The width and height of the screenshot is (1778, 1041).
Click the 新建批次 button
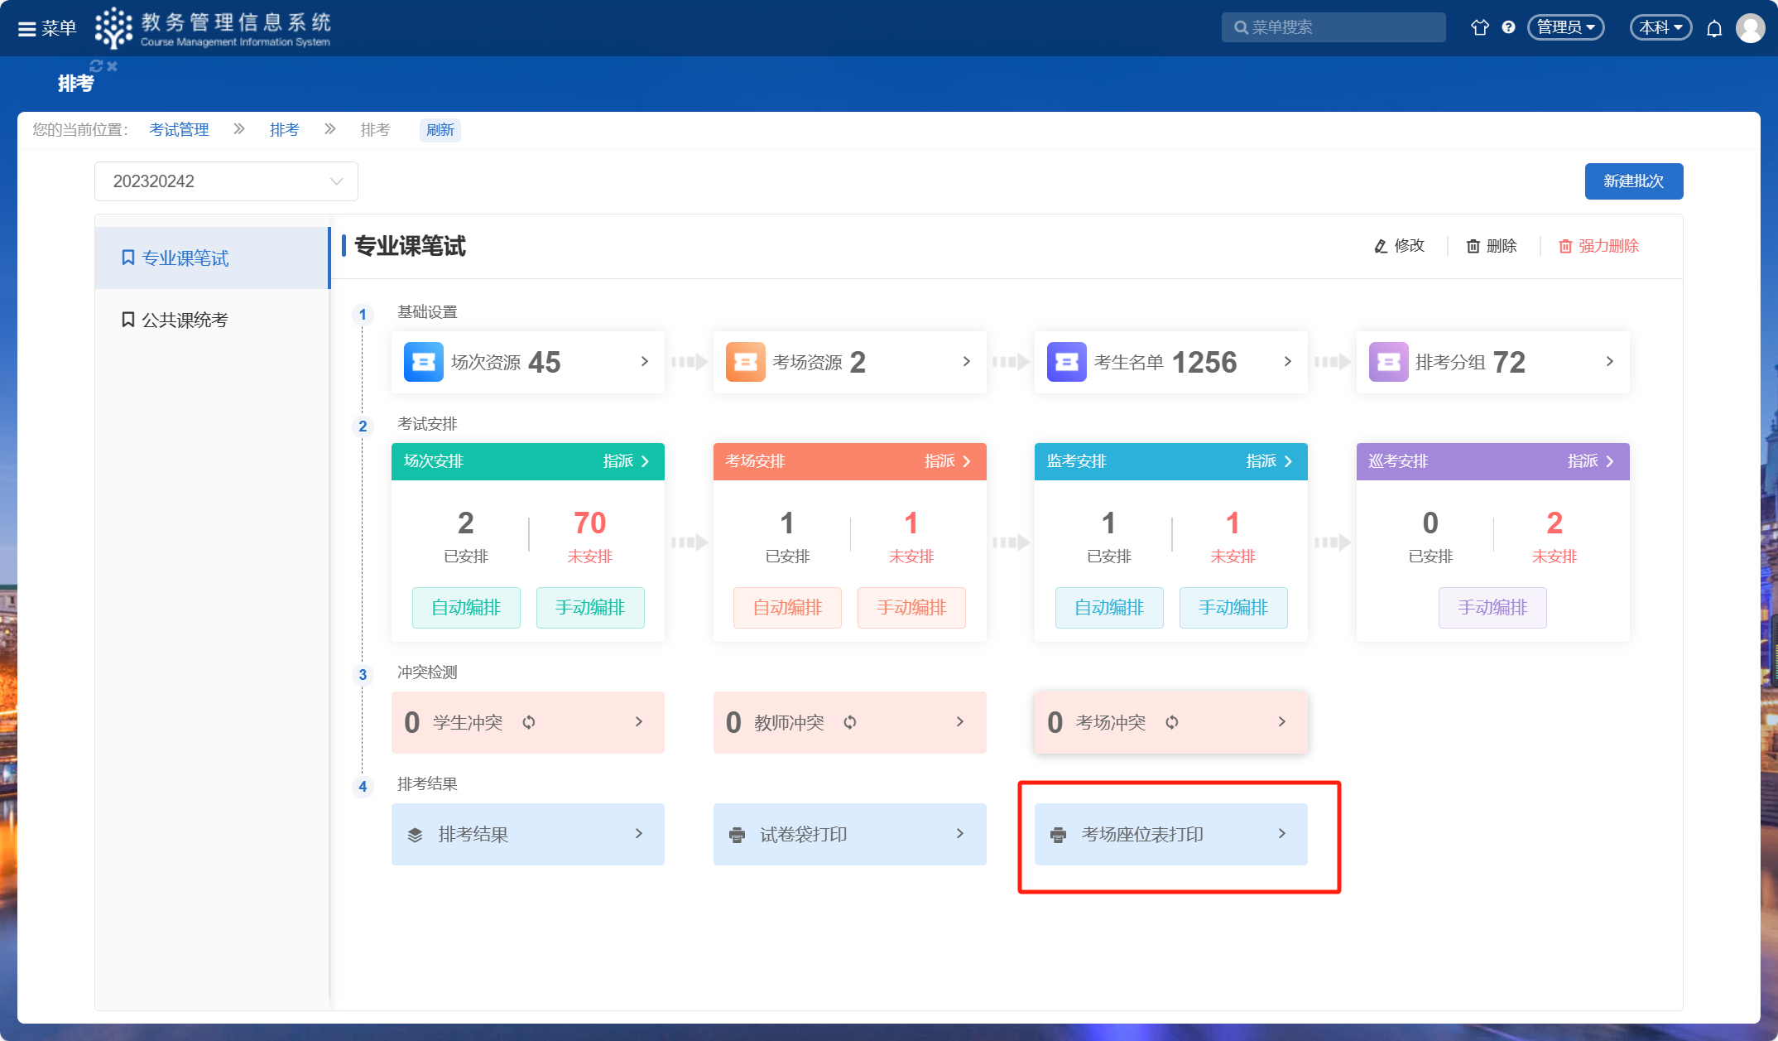tap(1633, 181)
